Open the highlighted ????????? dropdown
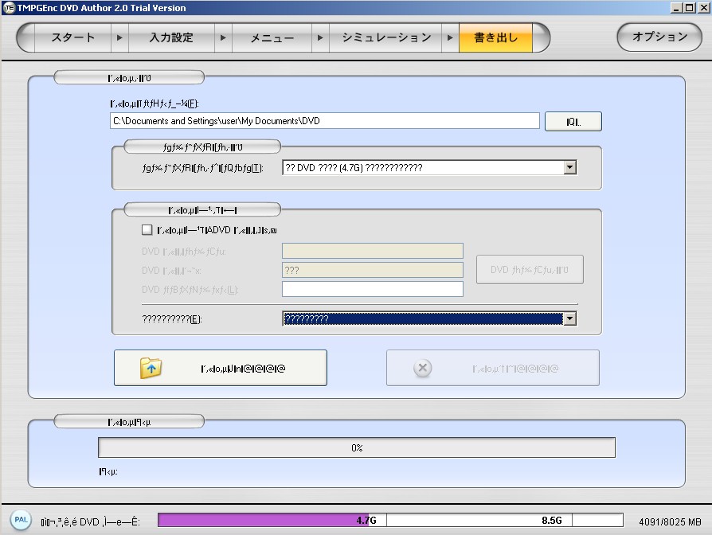 (x=429, y=319)
